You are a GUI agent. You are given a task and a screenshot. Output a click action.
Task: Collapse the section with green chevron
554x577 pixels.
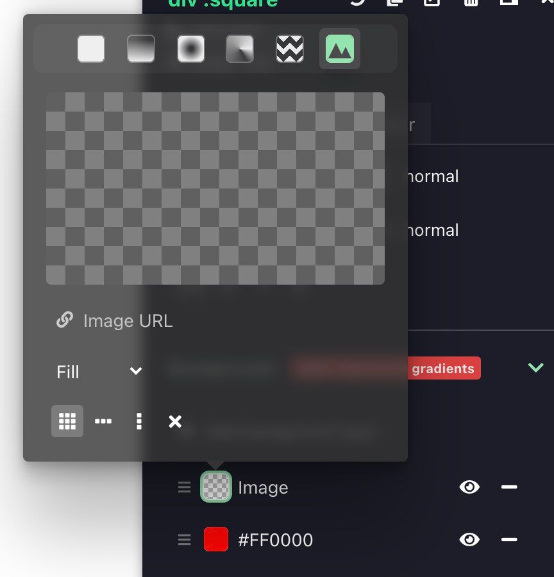[535, 367]
